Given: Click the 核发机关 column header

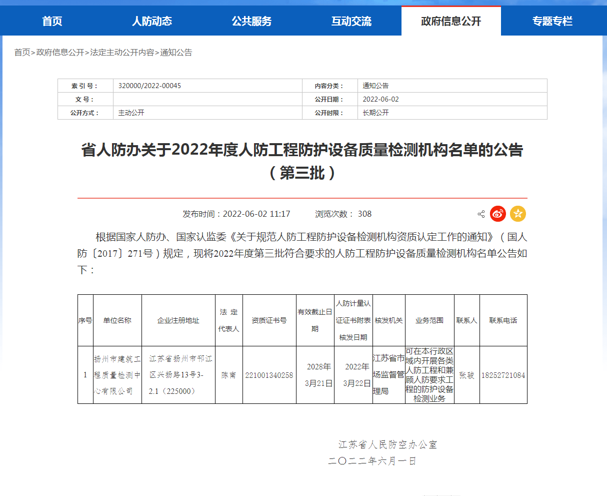Looking at the screenshot, I should click(x=389, y=320).
